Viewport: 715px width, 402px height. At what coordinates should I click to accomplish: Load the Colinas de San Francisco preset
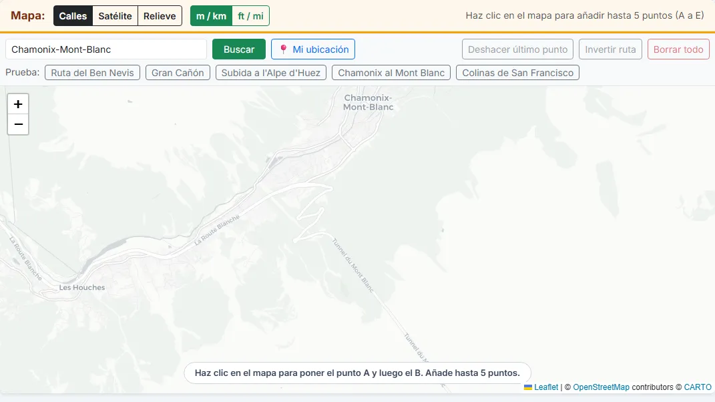coord(517,73)
